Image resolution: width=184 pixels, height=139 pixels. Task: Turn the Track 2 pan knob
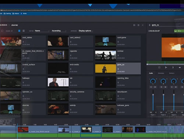click(163, 81)
